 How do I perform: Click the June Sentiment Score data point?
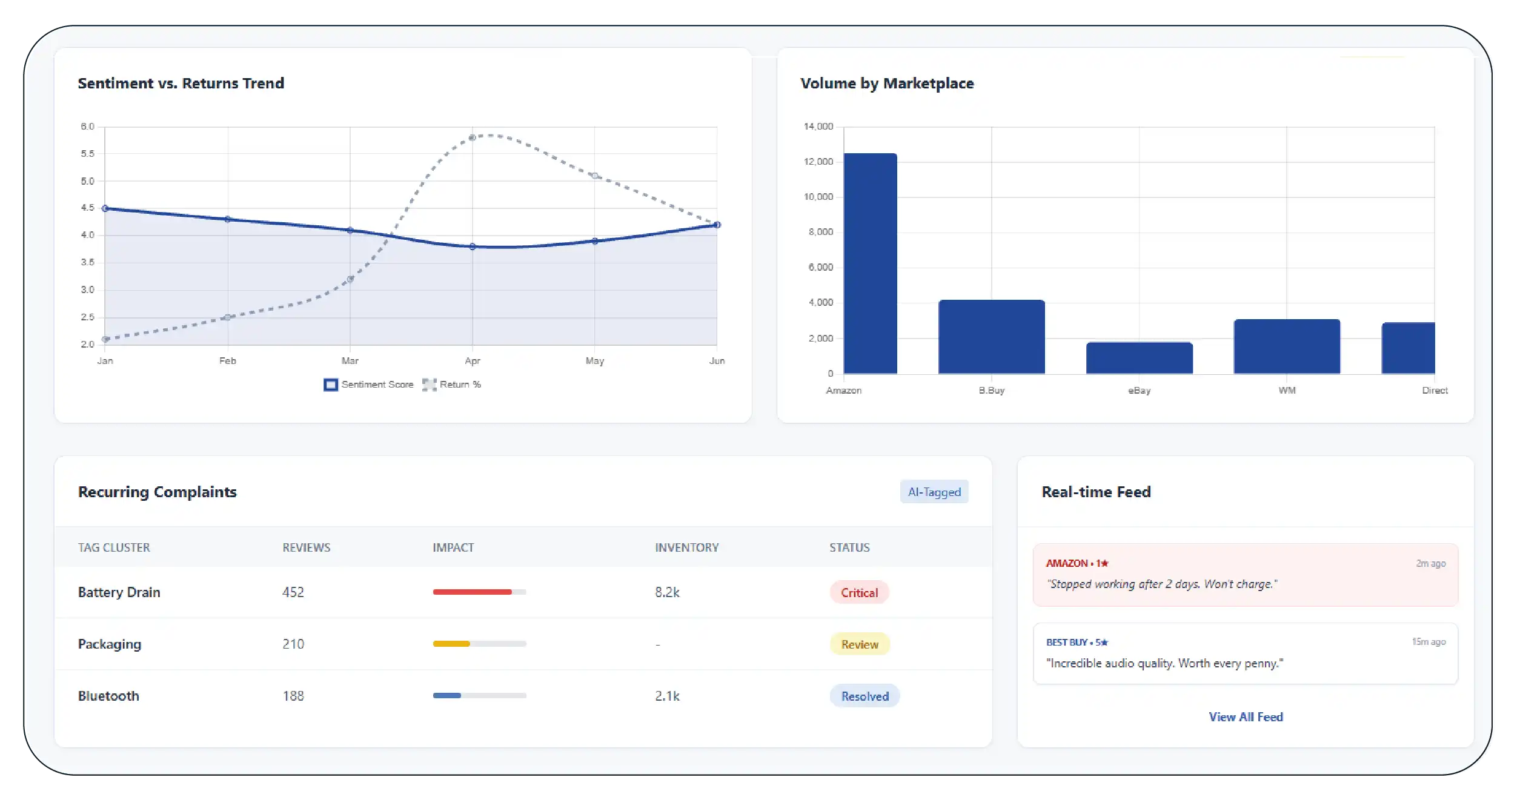click(x=717, y=225)
